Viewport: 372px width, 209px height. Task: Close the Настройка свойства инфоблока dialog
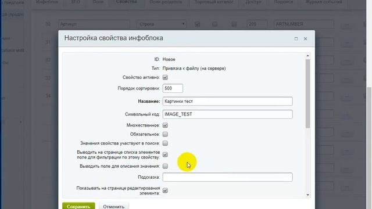pos(305,39)
